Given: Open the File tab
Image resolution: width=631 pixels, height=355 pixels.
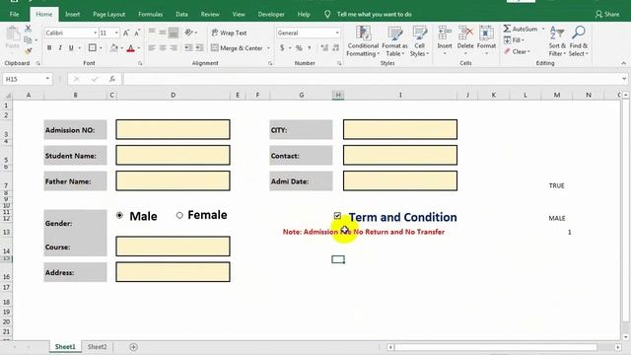Looking at the screenshot, I should (14, 14).
